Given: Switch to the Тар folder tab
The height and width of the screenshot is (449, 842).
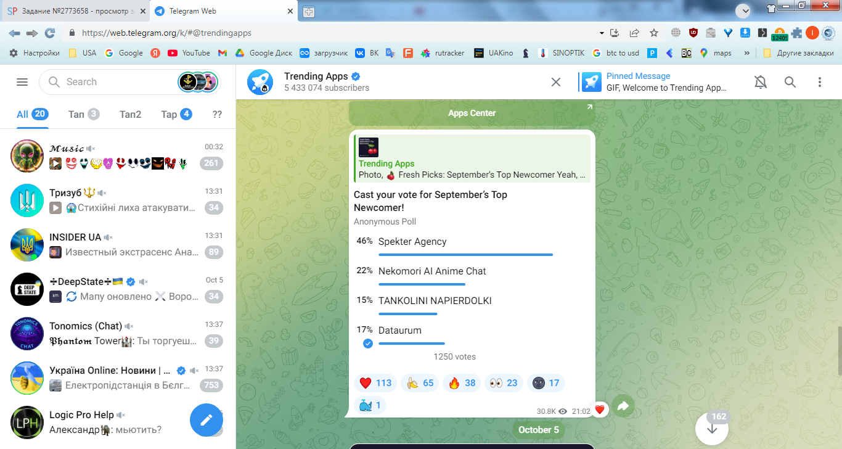Looking at the screenshot, I should pyautogui.click(x=176, y=114).
